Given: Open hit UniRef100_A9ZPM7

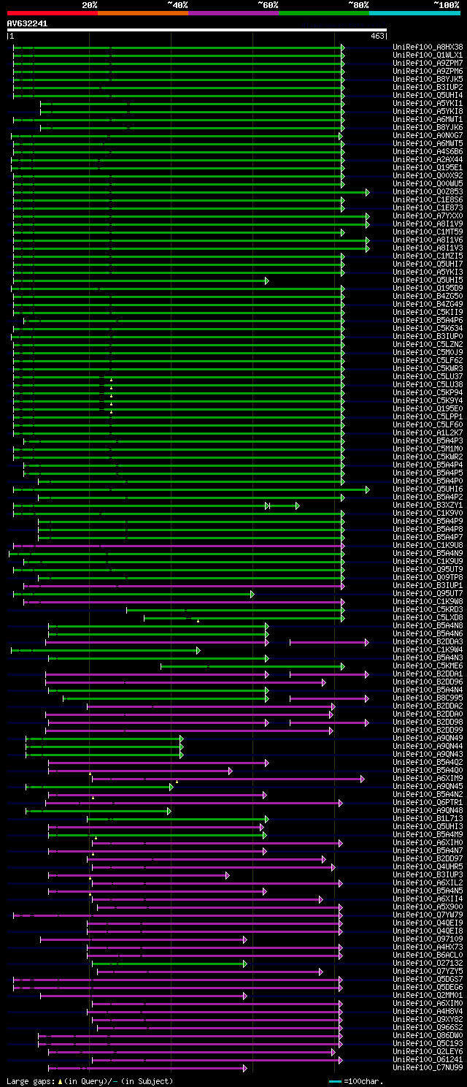Looking at the screenshot, I should 428,63.
